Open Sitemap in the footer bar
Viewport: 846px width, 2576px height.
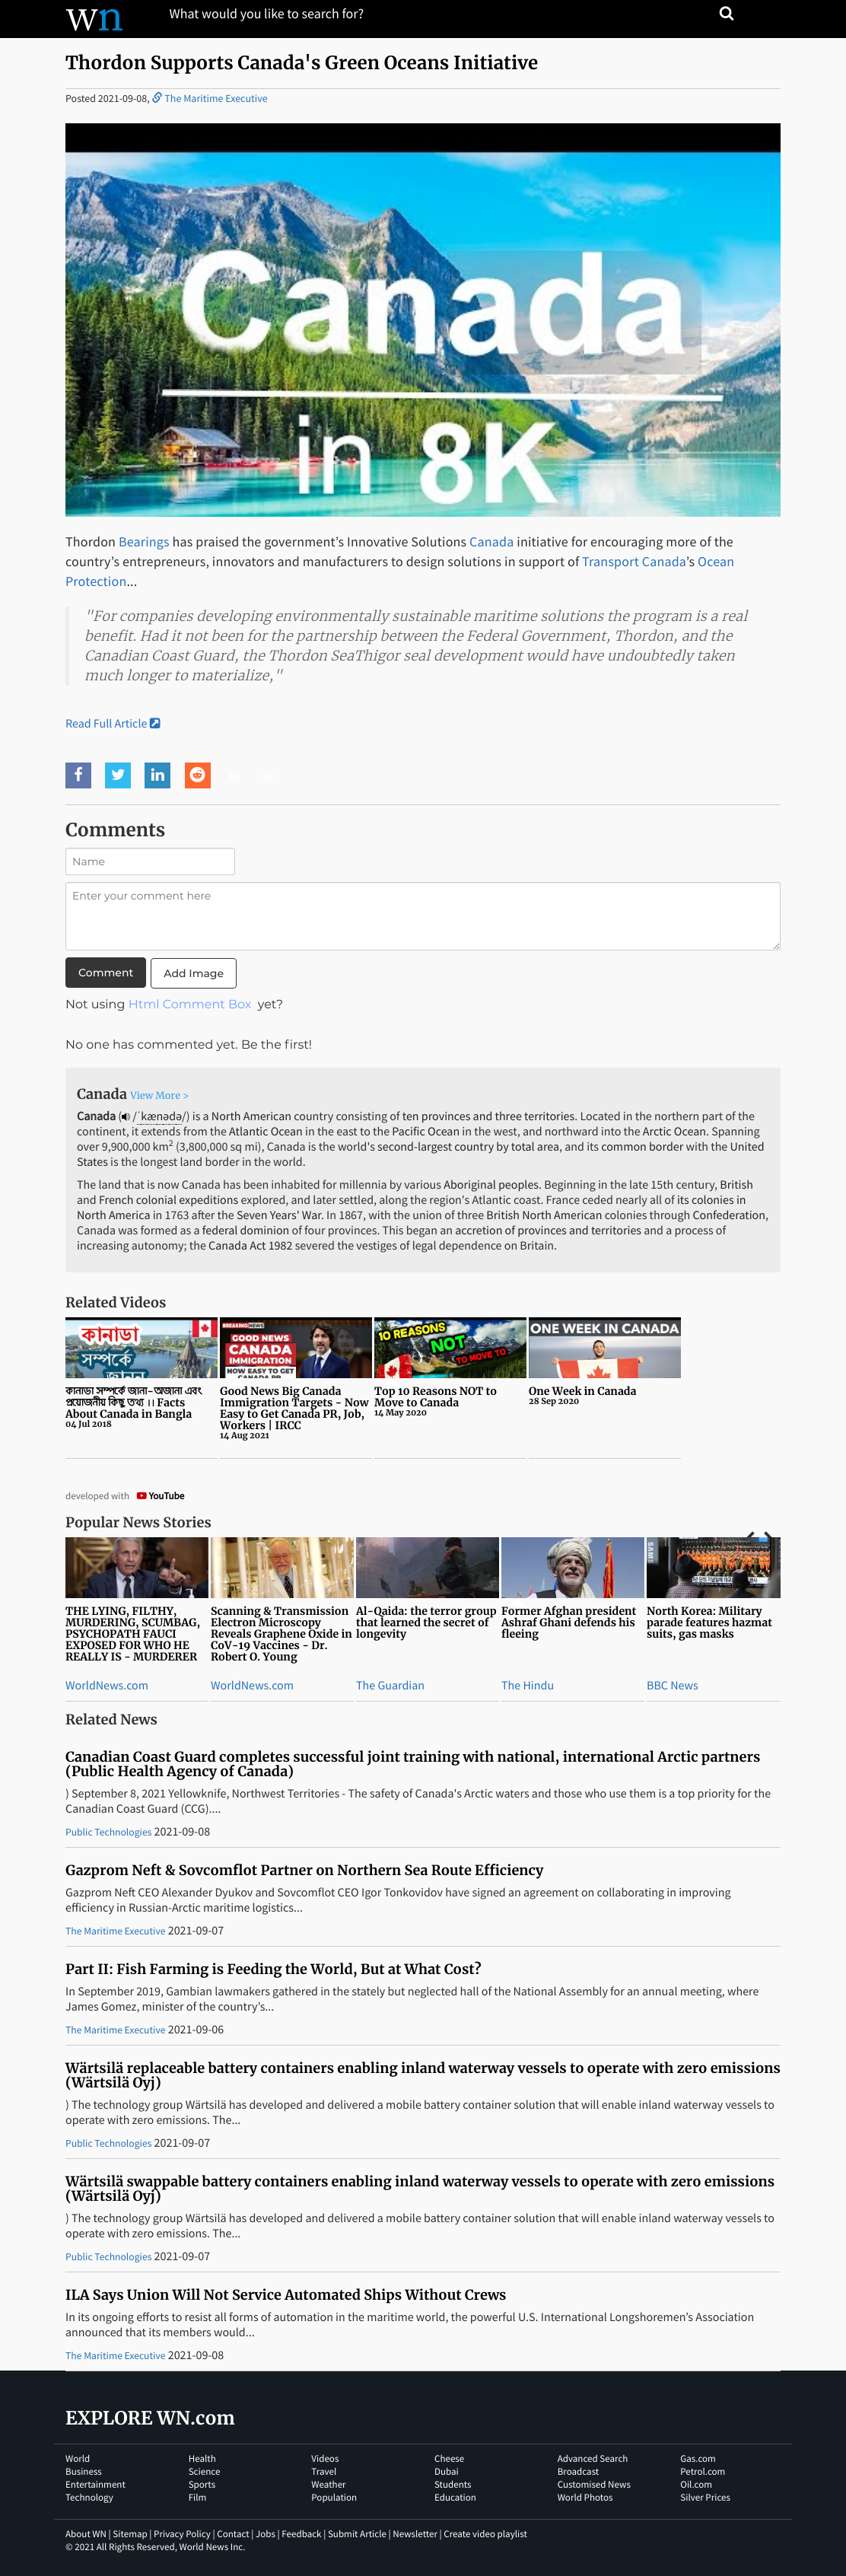130,2534
